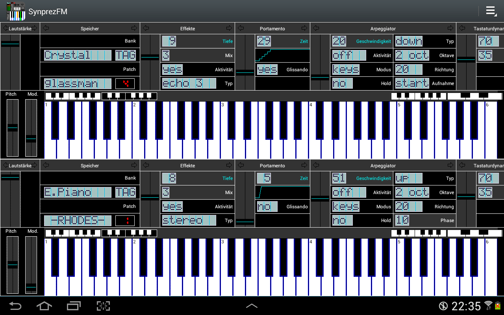
Task: Select the top Arpeggiator panel header
Action: [x=383, y=28]
